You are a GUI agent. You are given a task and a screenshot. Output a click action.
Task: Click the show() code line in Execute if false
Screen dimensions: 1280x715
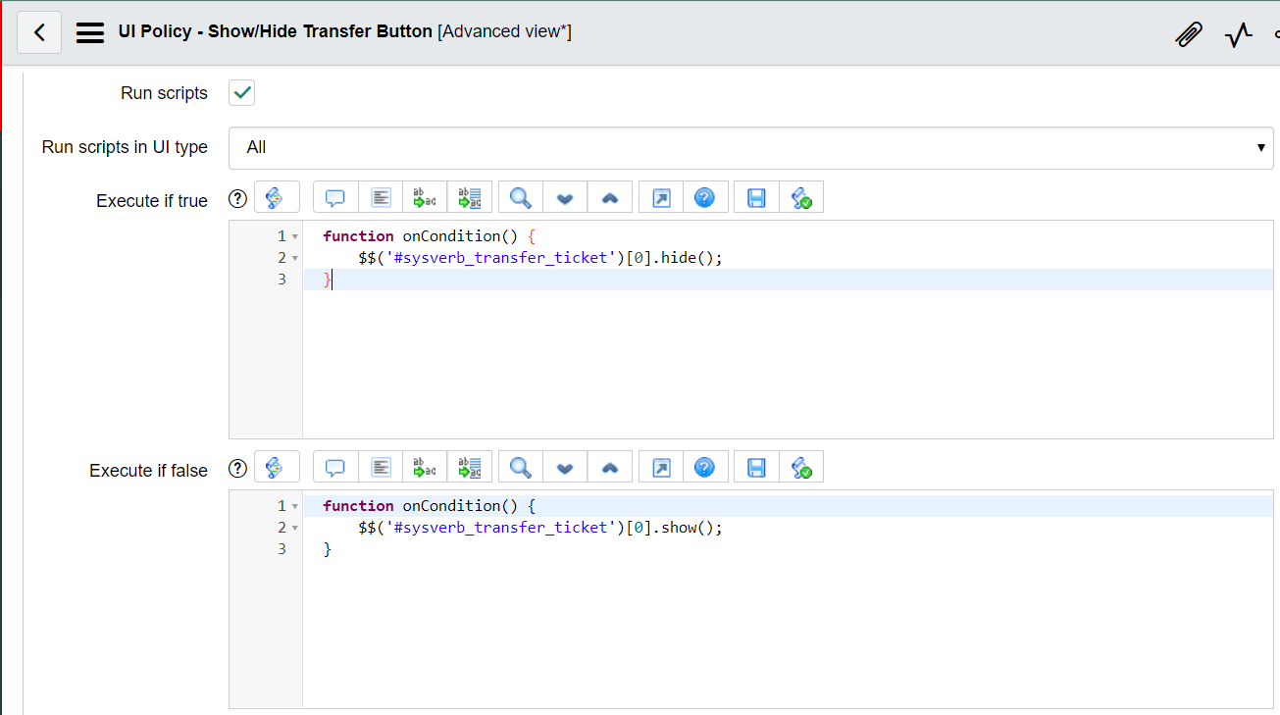[x=540, y=528]
